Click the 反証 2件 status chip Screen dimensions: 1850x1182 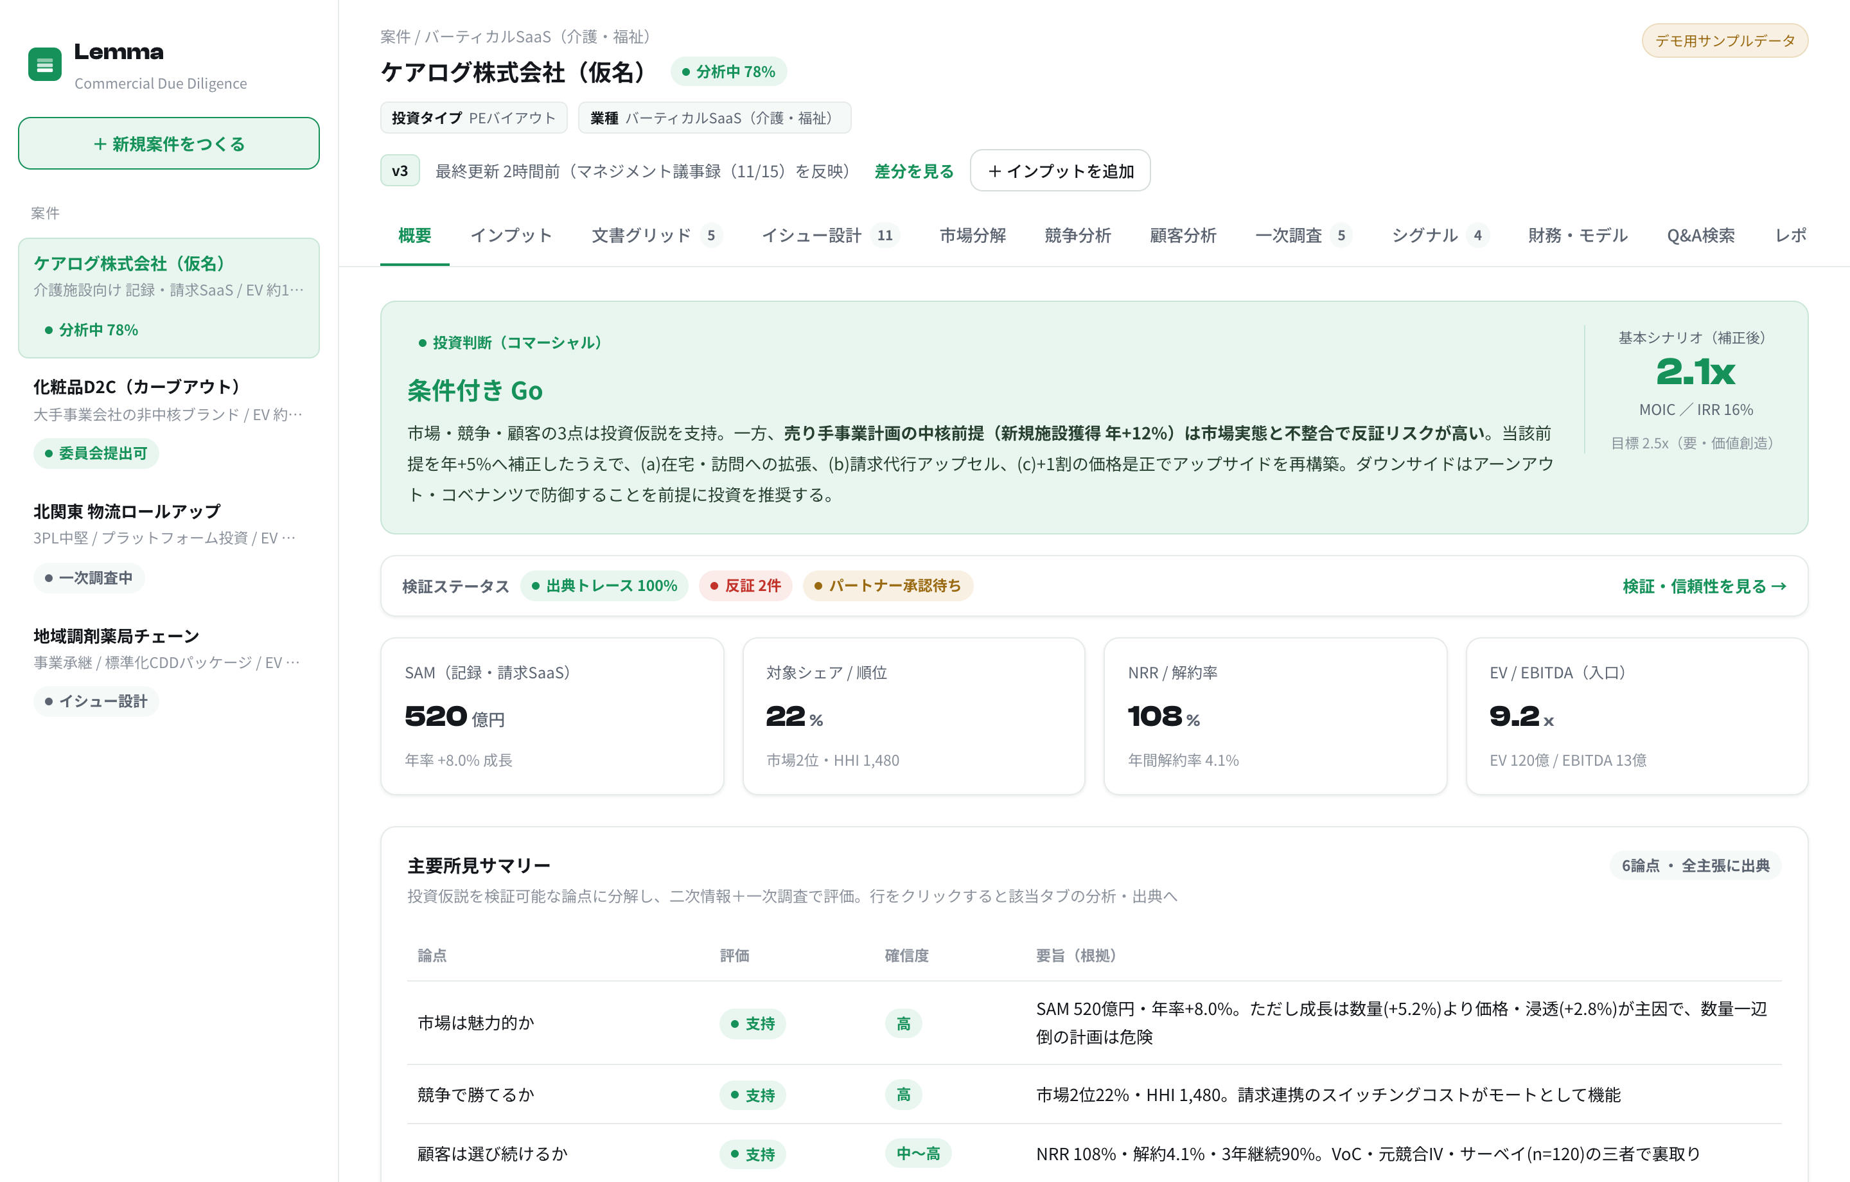(745, 586)
